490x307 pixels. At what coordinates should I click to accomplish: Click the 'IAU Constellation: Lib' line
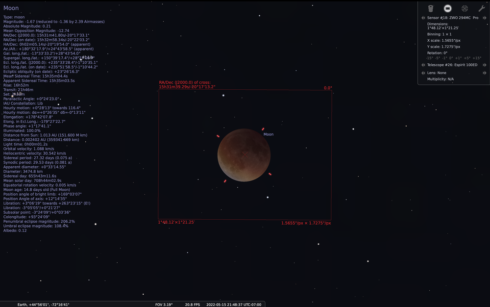click(x=23, y=103)
